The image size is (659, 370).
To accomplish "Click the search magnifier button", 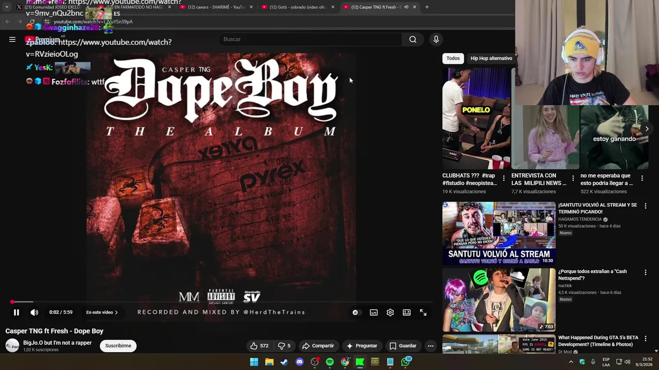I will (x=413, y=40).
